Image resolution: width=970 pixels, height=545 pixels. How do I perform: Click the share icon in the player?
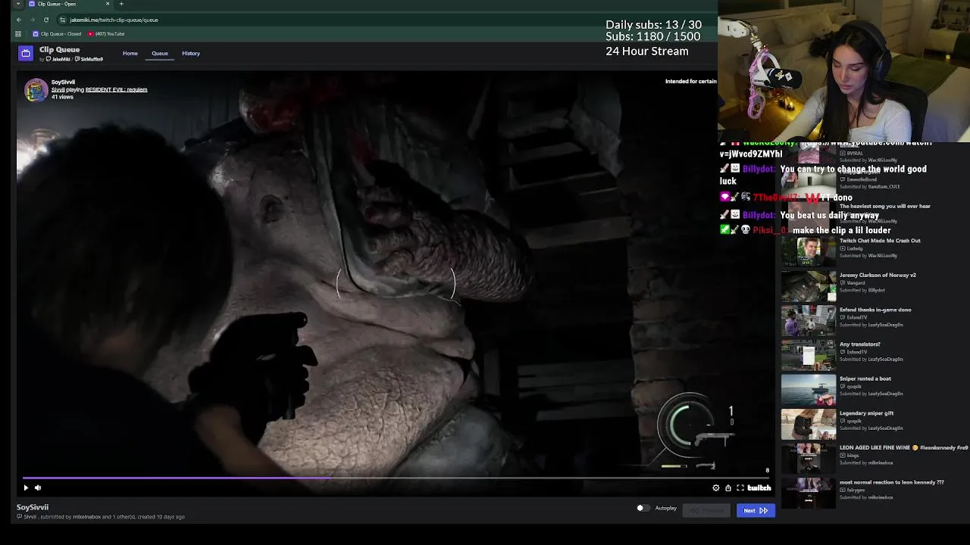click(728, 488)
